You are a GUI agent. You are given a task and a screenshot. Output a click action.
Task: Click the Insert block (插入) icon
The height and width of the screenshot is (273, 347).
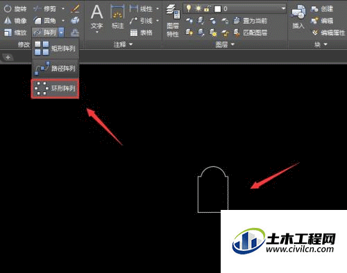click(x=298, y=17)
